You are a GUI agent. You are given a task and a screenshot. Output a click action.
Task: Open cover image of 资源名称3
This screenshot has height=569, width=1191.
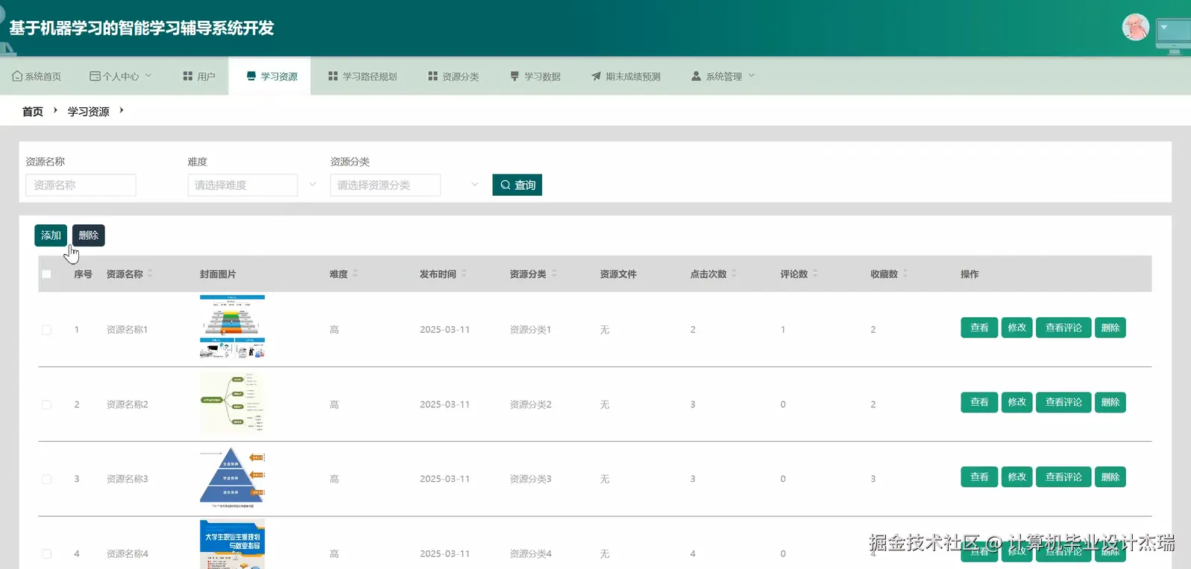pyautogui.click(x=232, y=477)
